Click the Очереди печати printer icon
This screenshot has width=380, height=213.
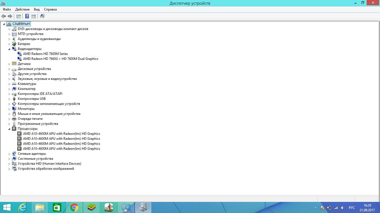[x=14, y=119]
